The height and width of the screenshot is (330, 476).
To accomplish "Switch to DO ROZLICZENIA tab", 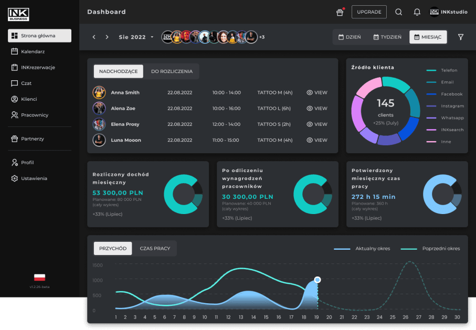I will click(x=172, y=71).
